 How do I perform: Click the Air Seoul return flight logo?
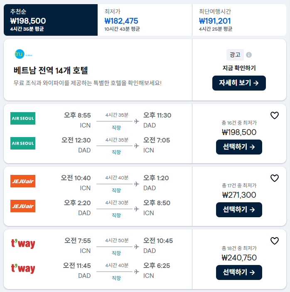tap(23, 143)
